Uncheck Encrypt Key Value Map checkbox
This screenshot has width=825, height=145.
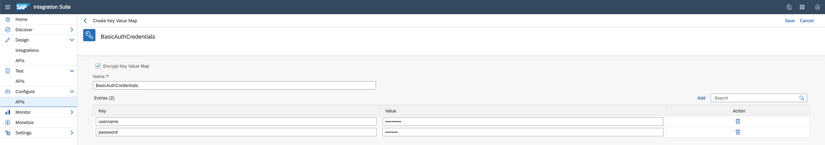98,66
